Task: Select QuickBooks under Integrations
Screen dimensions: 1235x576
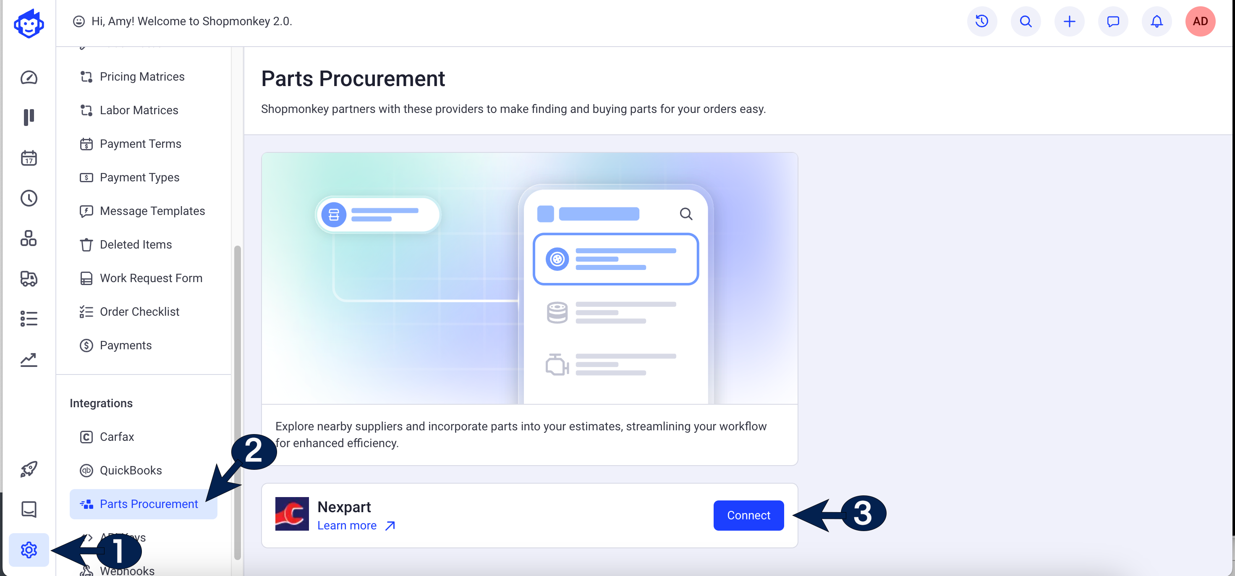Action: pos(131,471)
